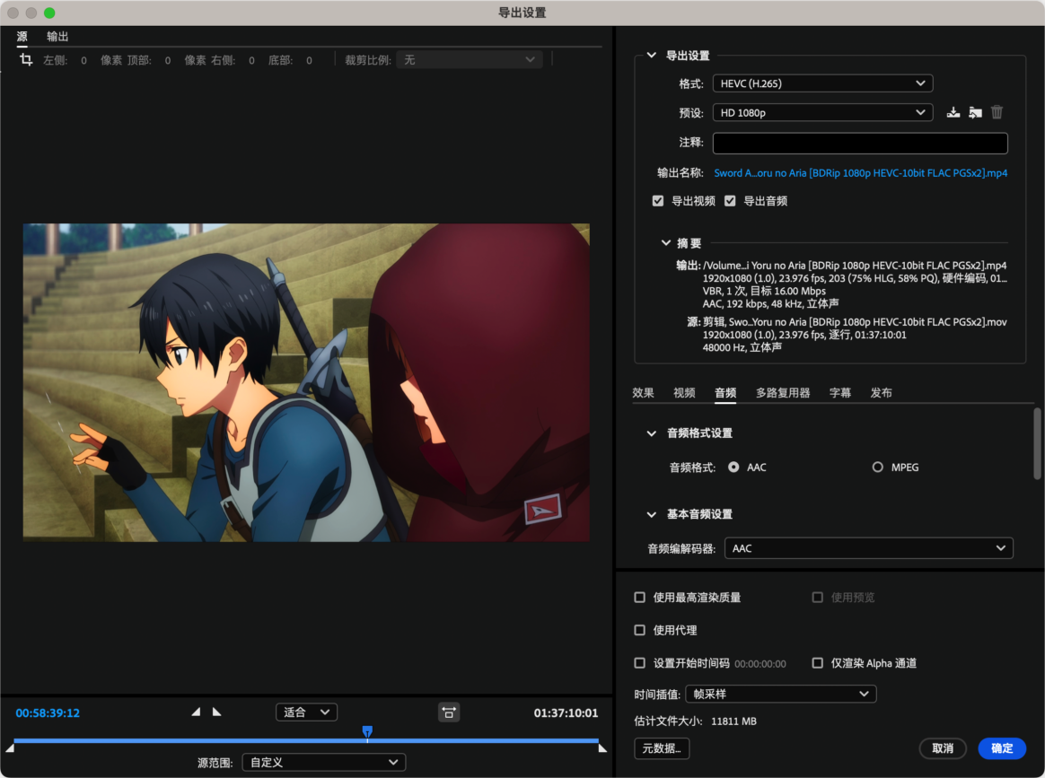The height and width of the screenshot is (778, 1045).
Task: Enable 使用代理 checkbox
Action: click(x=640, y=630)
